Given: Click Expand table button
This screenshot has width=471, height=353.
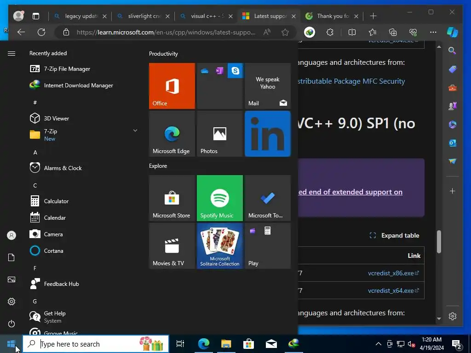Looking at the screenshot, I should point(394,235).
